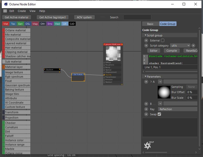Click the Octane help pinwheel icon

pyautogui.click(x=147, y=146)
